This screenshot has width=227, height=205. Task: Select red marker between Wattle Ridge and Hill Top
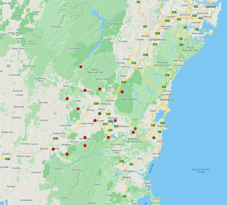100,89
